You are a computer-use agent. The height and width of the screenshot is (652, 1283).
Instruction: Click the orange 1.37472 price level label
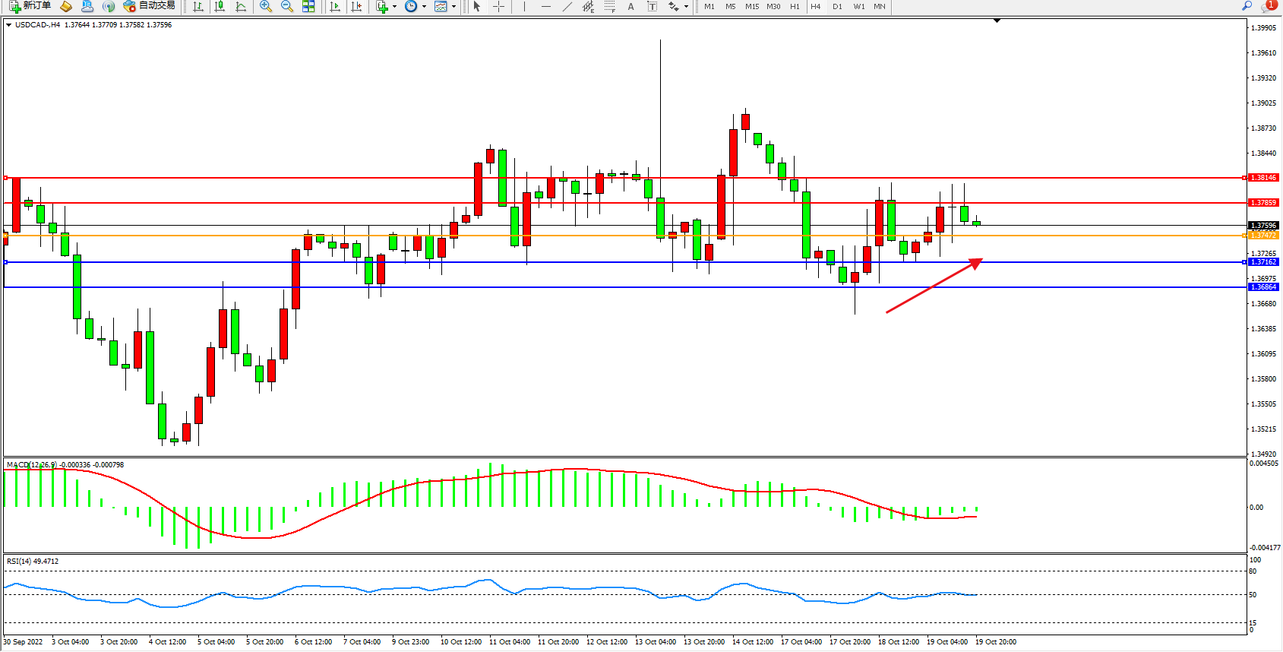1263,236
